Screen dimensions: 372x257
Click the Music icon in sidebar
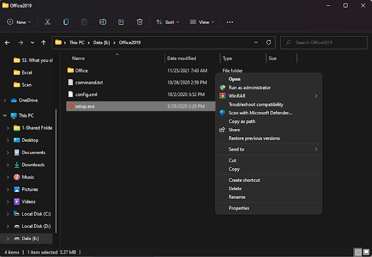point(17,177)
